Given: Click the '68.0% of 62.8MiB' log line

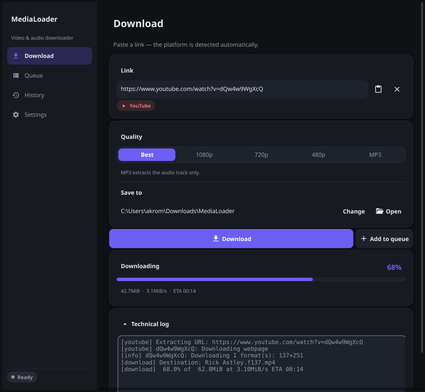Looking at the screenshot, I should pos(212,369).
